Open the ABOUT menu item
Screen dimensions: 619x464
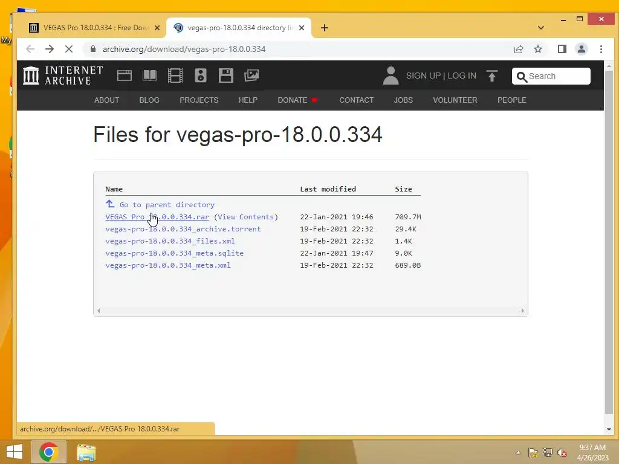(x=106, y=100)
